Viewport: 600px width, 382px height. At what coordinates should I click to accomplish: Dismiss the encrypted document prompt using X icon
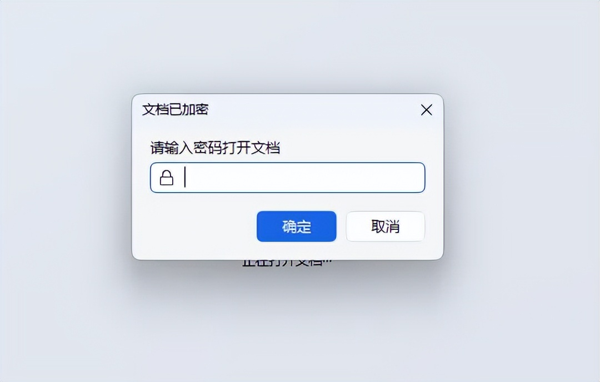[426, 110]
